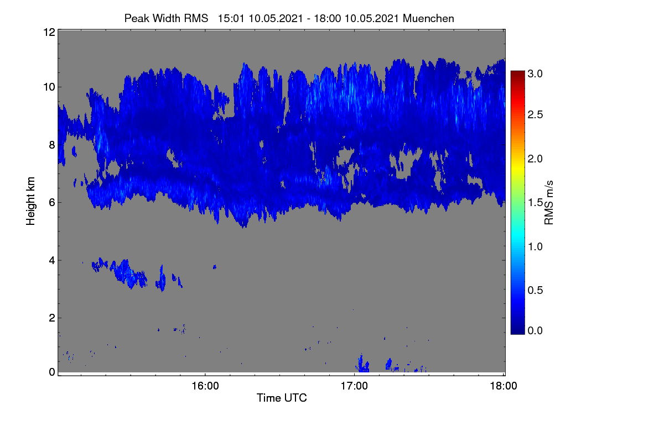The image size is (664, 442).
Task: Click the 6 km height tick label
Action: 51,202
